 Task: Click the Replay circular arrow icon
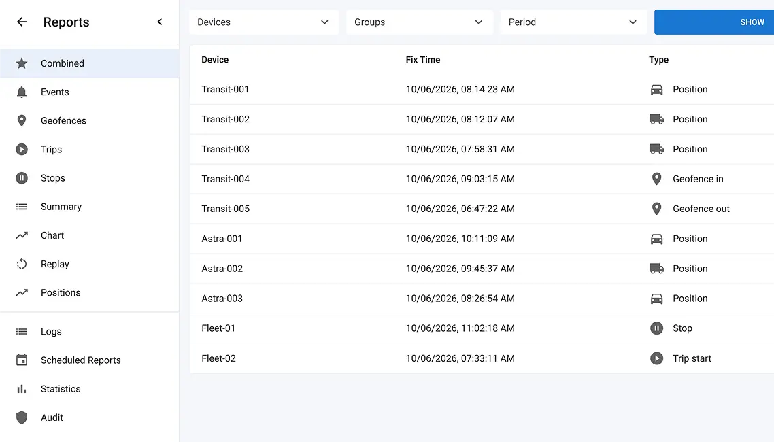coord(22,264)
